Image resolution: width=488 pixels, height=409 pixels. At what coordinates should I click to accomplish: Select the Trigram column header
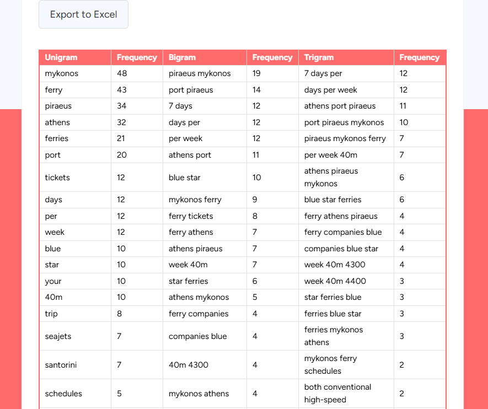(317, 57)
